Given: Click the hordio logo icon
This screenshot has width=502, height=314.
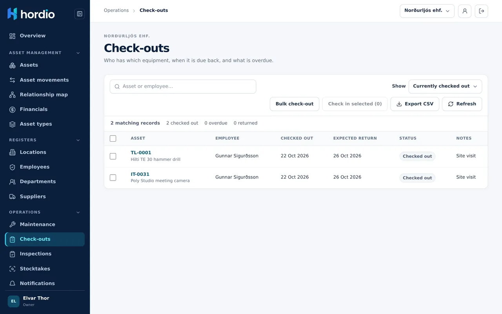Looking at the screenshot, I should [x=12, y=14].
